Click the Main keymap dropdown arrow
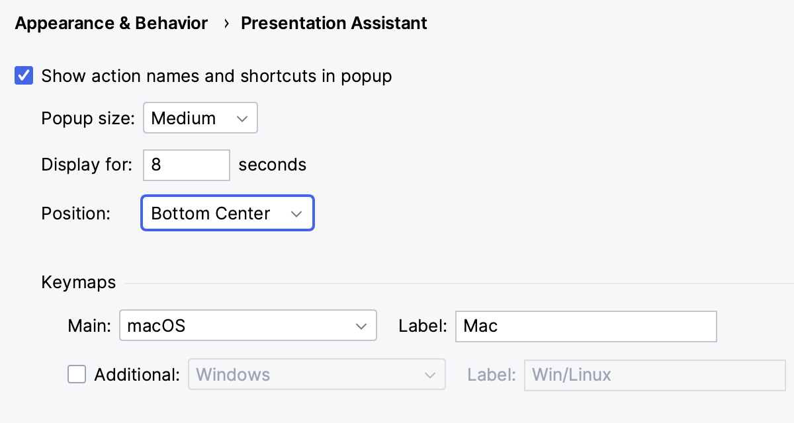The height and width of the screenshot is (423, 794). (x=361, y=325)
